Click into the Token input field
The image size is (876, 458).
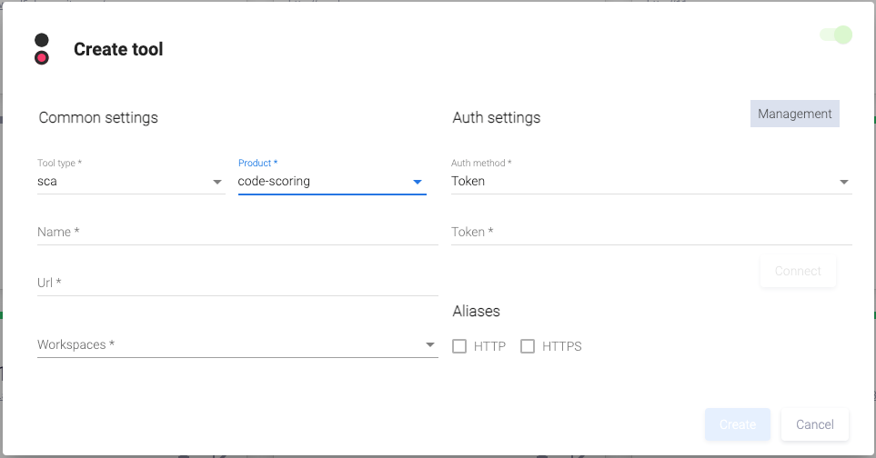click(650, 233)
